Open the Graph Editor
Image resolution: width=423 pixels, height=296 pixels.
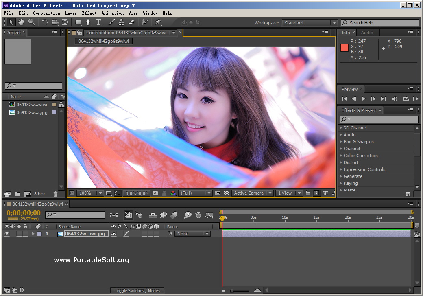click(x=209, y=215)
